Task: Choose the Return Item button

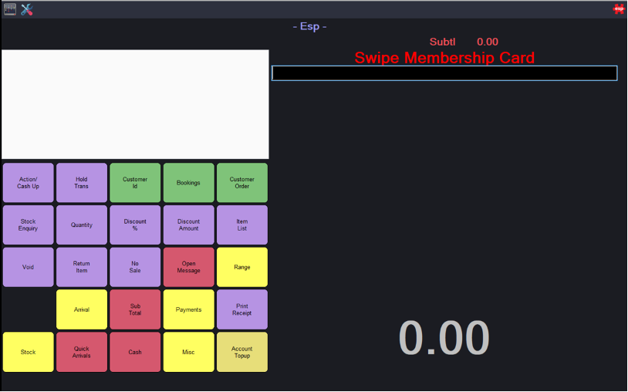Action: coord(82,267)
